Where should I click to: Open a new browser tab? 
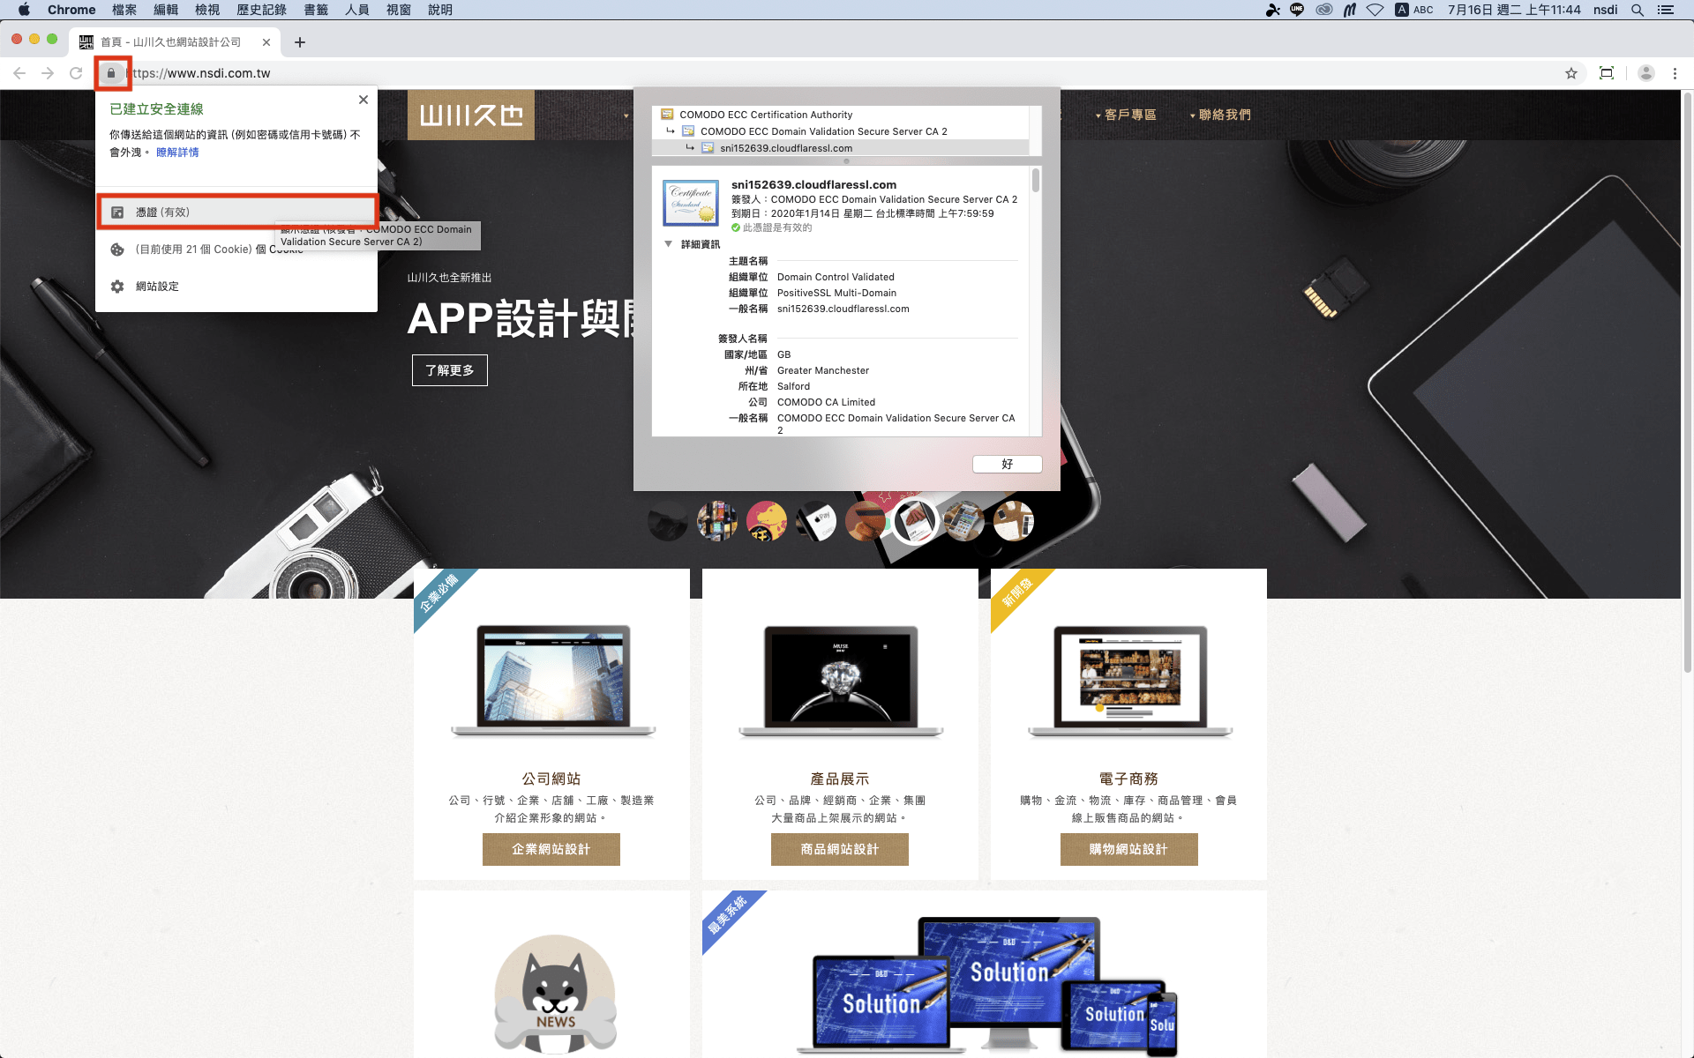click(x=300, y=42)
